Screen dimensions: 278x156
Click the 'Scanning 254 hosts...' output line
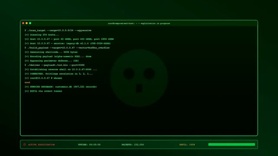click(x=42, y=35)
